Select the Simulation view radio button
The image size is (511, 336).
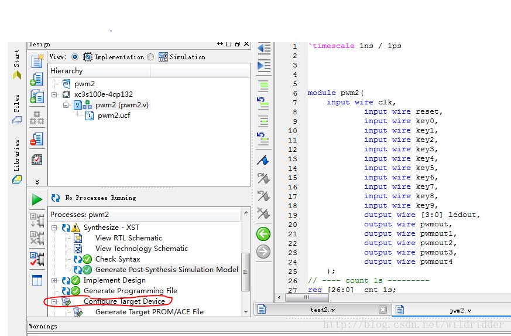(150, 57)
